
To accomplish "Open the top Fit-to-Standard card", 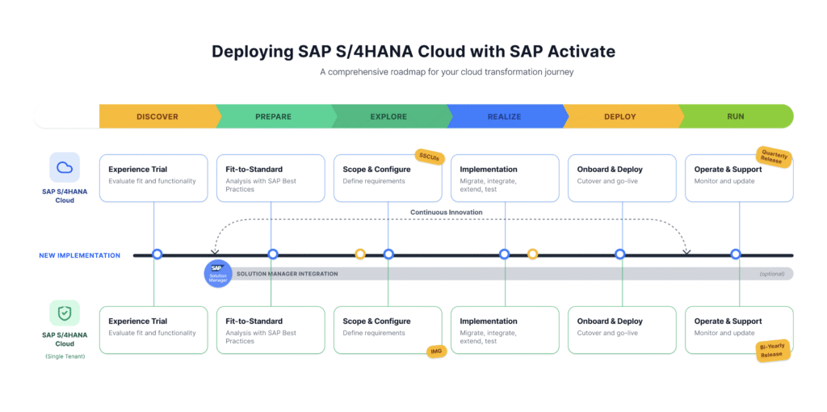I will (x=271, y=178).
